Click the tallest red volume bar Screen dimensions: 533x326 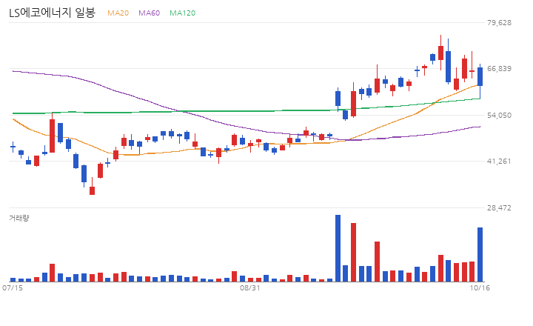pos(354,252)
